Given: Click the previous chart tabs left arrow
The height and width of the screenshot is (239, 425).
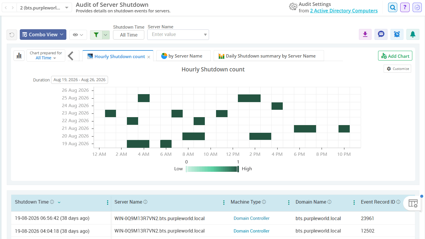Looking at the screenshot, I should [71, 55].
